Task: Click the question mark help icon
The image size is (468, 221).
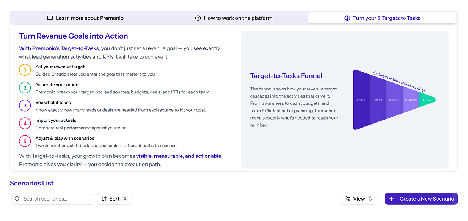Action: click(198, 18)
